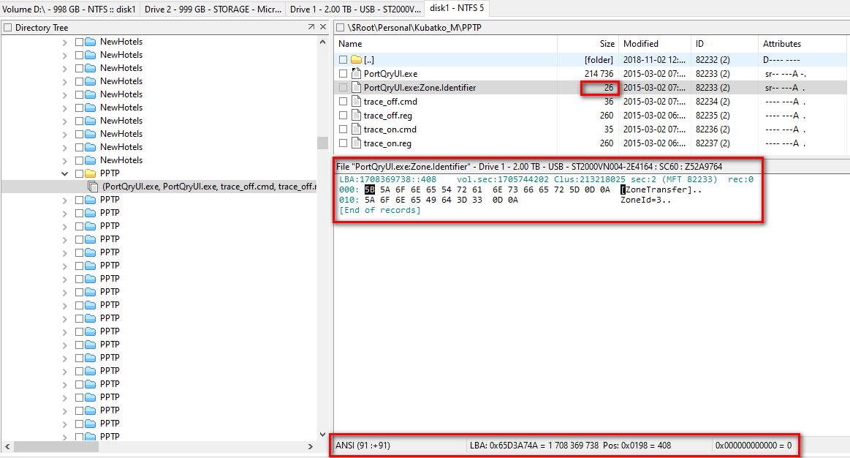850x458 pixels.
Task: Check the trace_on.reg checkbox
Action: pyautogui.click(x=344, y=144)
